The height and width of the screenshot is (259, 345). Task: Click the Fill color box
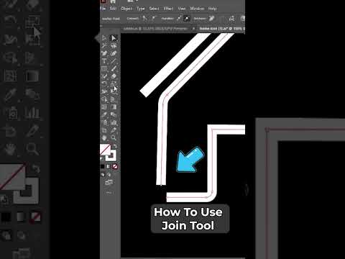(x=105, y=149)
